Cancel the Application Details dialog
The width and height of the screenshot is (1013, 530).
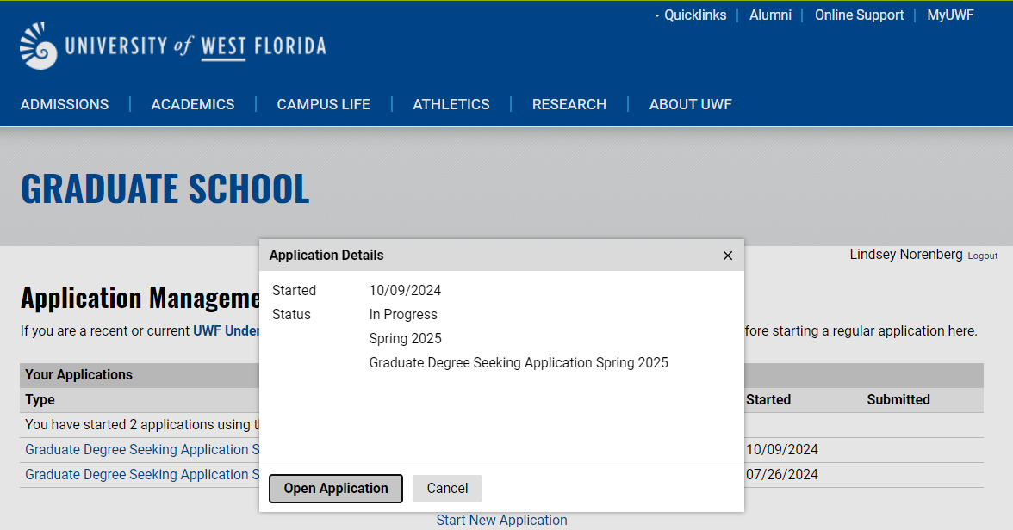tap(447, 489)
